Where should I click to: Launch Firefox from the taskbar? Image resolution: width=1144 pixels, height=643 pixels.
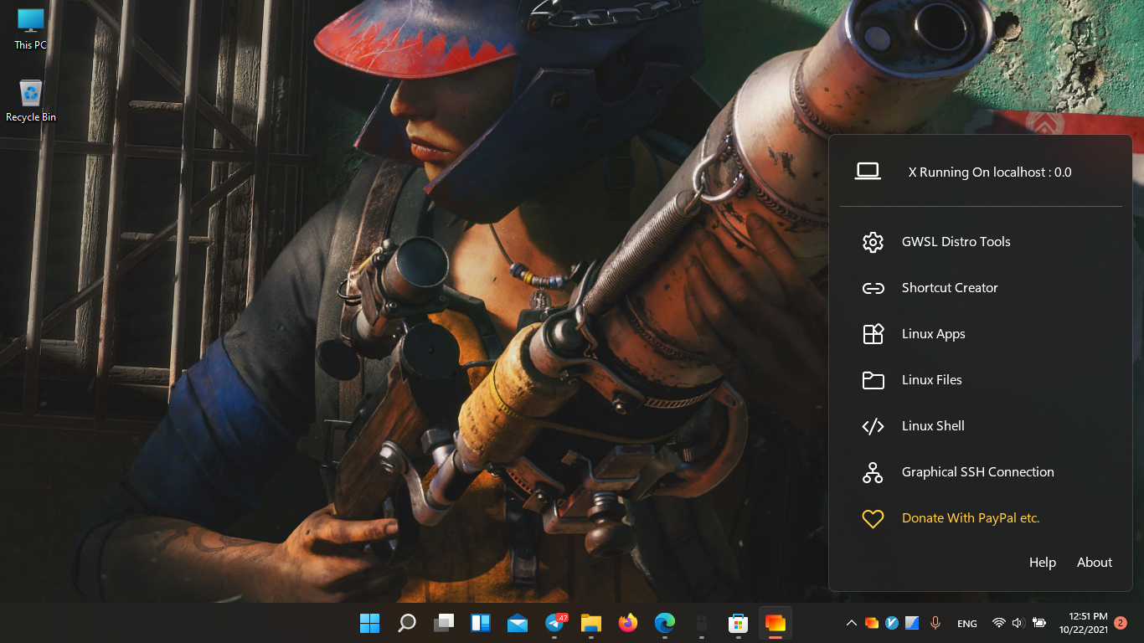(628, 623)
